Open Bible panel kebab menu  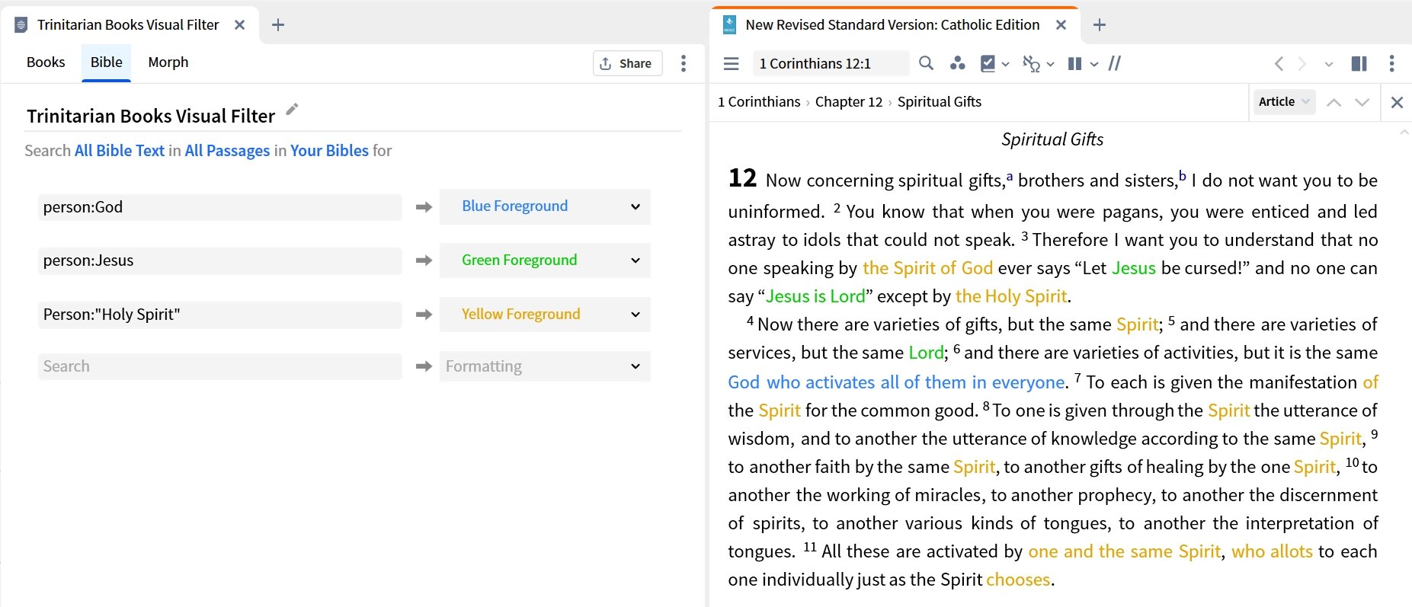(x=1391, y=63)
